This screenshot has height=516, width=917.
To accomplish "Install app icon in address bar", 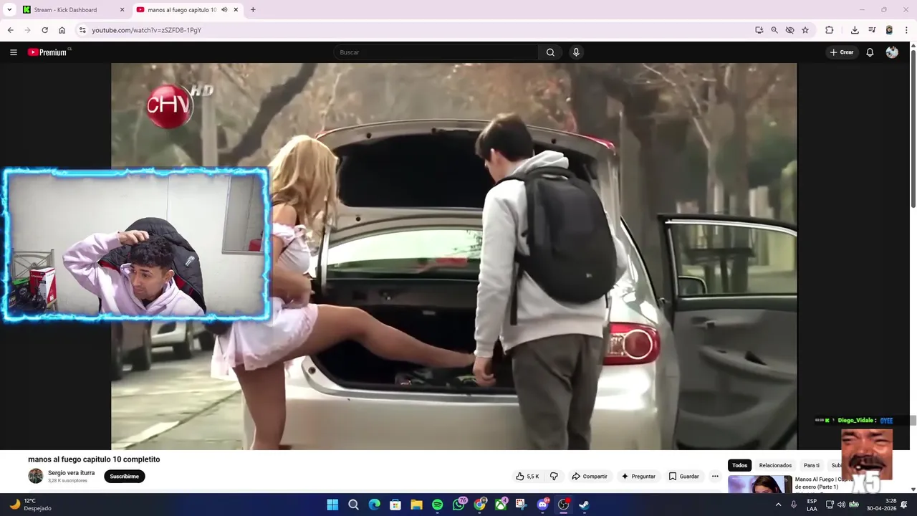I will point(759,30).
